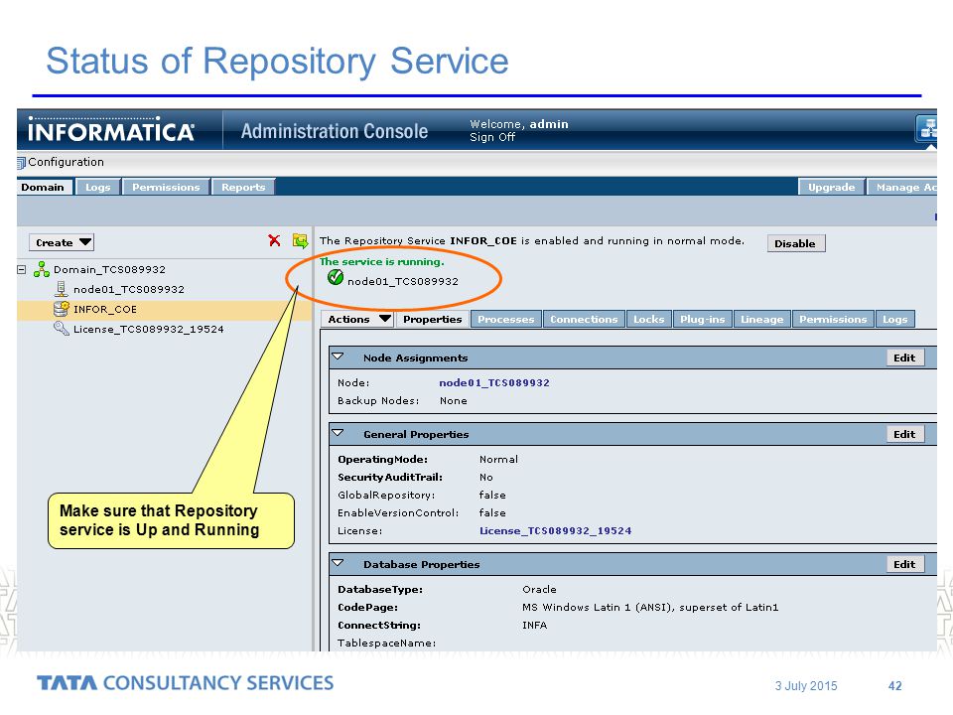Edit the General Properties section
This screenshot has height=715, width=953.
[x=904, y=434]
